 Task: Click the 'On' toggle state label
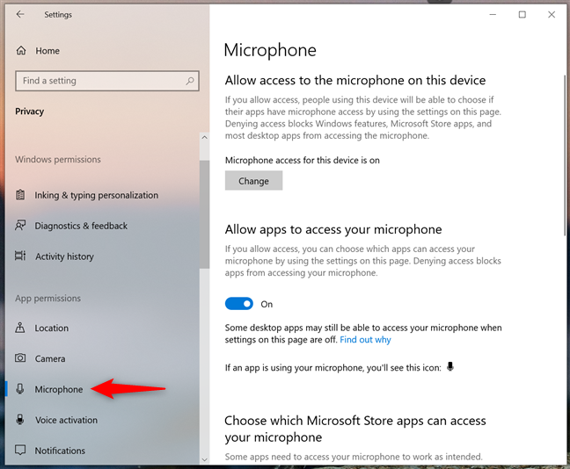point(267,304)
